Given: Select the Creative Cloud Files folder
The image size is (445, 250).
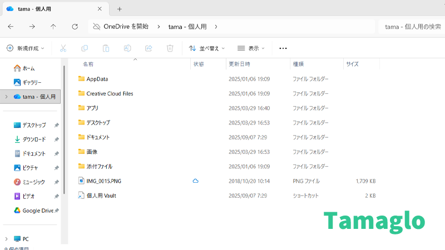Looking at the screenshot, I should tap(110, 93).
